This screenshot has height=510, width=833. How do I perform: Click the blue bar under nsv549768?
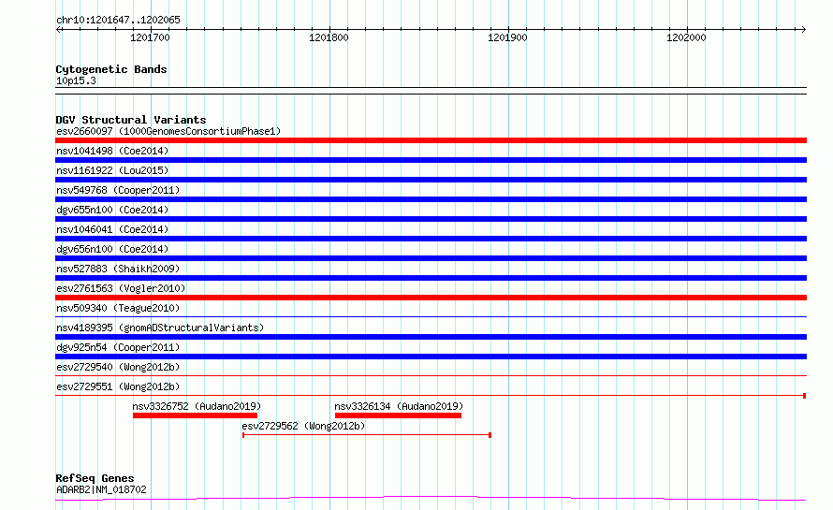click(x=431, y=199)
